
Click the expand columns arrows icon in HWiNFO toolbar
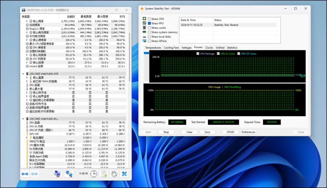tap(25, 174)
